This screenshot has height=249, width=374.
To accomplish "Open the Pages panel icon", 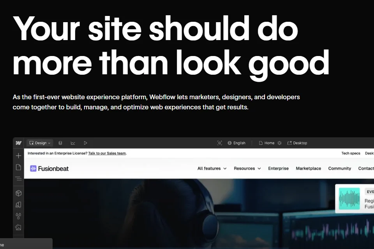I will [x=18, y=167].
